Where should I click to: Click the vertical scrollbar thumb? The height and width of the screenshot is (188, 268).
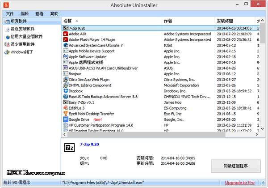pos(263,33)
